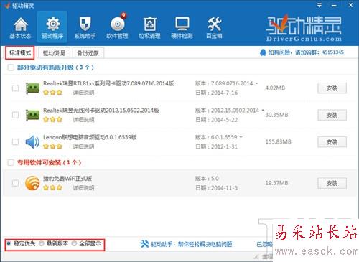Click the Lenovo audio speaker icon
Image resolution: width=359 pixels, height=262 pixels.
32,142
